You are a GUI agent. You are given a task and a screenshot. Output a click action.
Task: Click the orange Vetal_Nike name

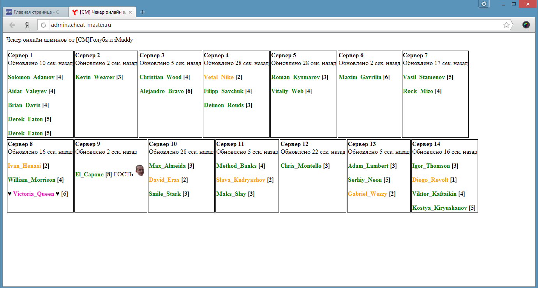[219, 77]
